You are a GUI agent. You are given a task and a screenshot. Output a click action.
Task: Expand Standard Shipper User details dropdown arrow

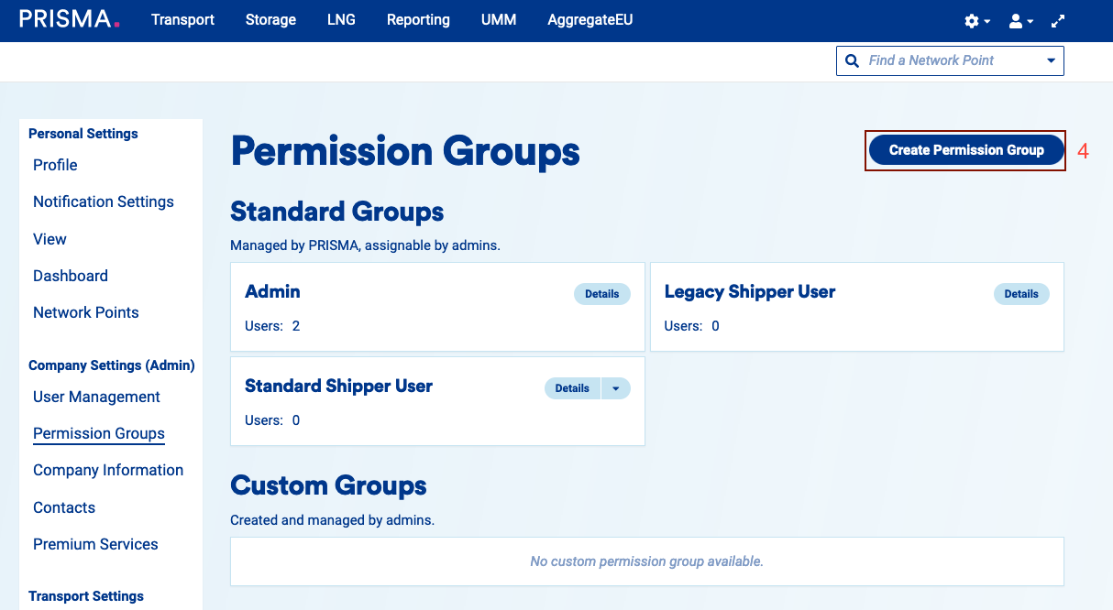click(616, 388)
